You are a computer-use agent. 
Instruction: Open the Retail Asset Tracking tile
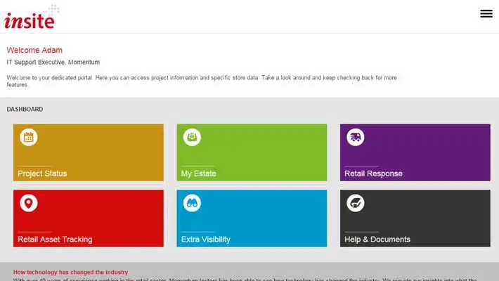click(89, 218)
